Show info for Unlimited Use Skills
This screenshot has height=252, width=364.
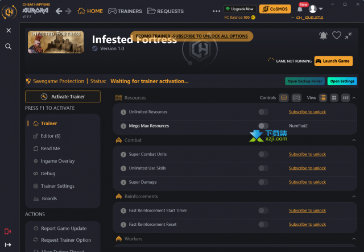pyautogui.click(x=123, y=168)
